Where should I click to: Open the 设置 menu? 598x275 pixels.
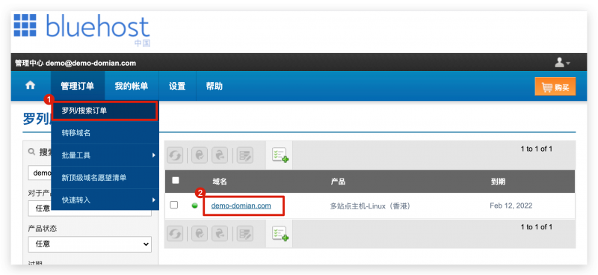177,86
